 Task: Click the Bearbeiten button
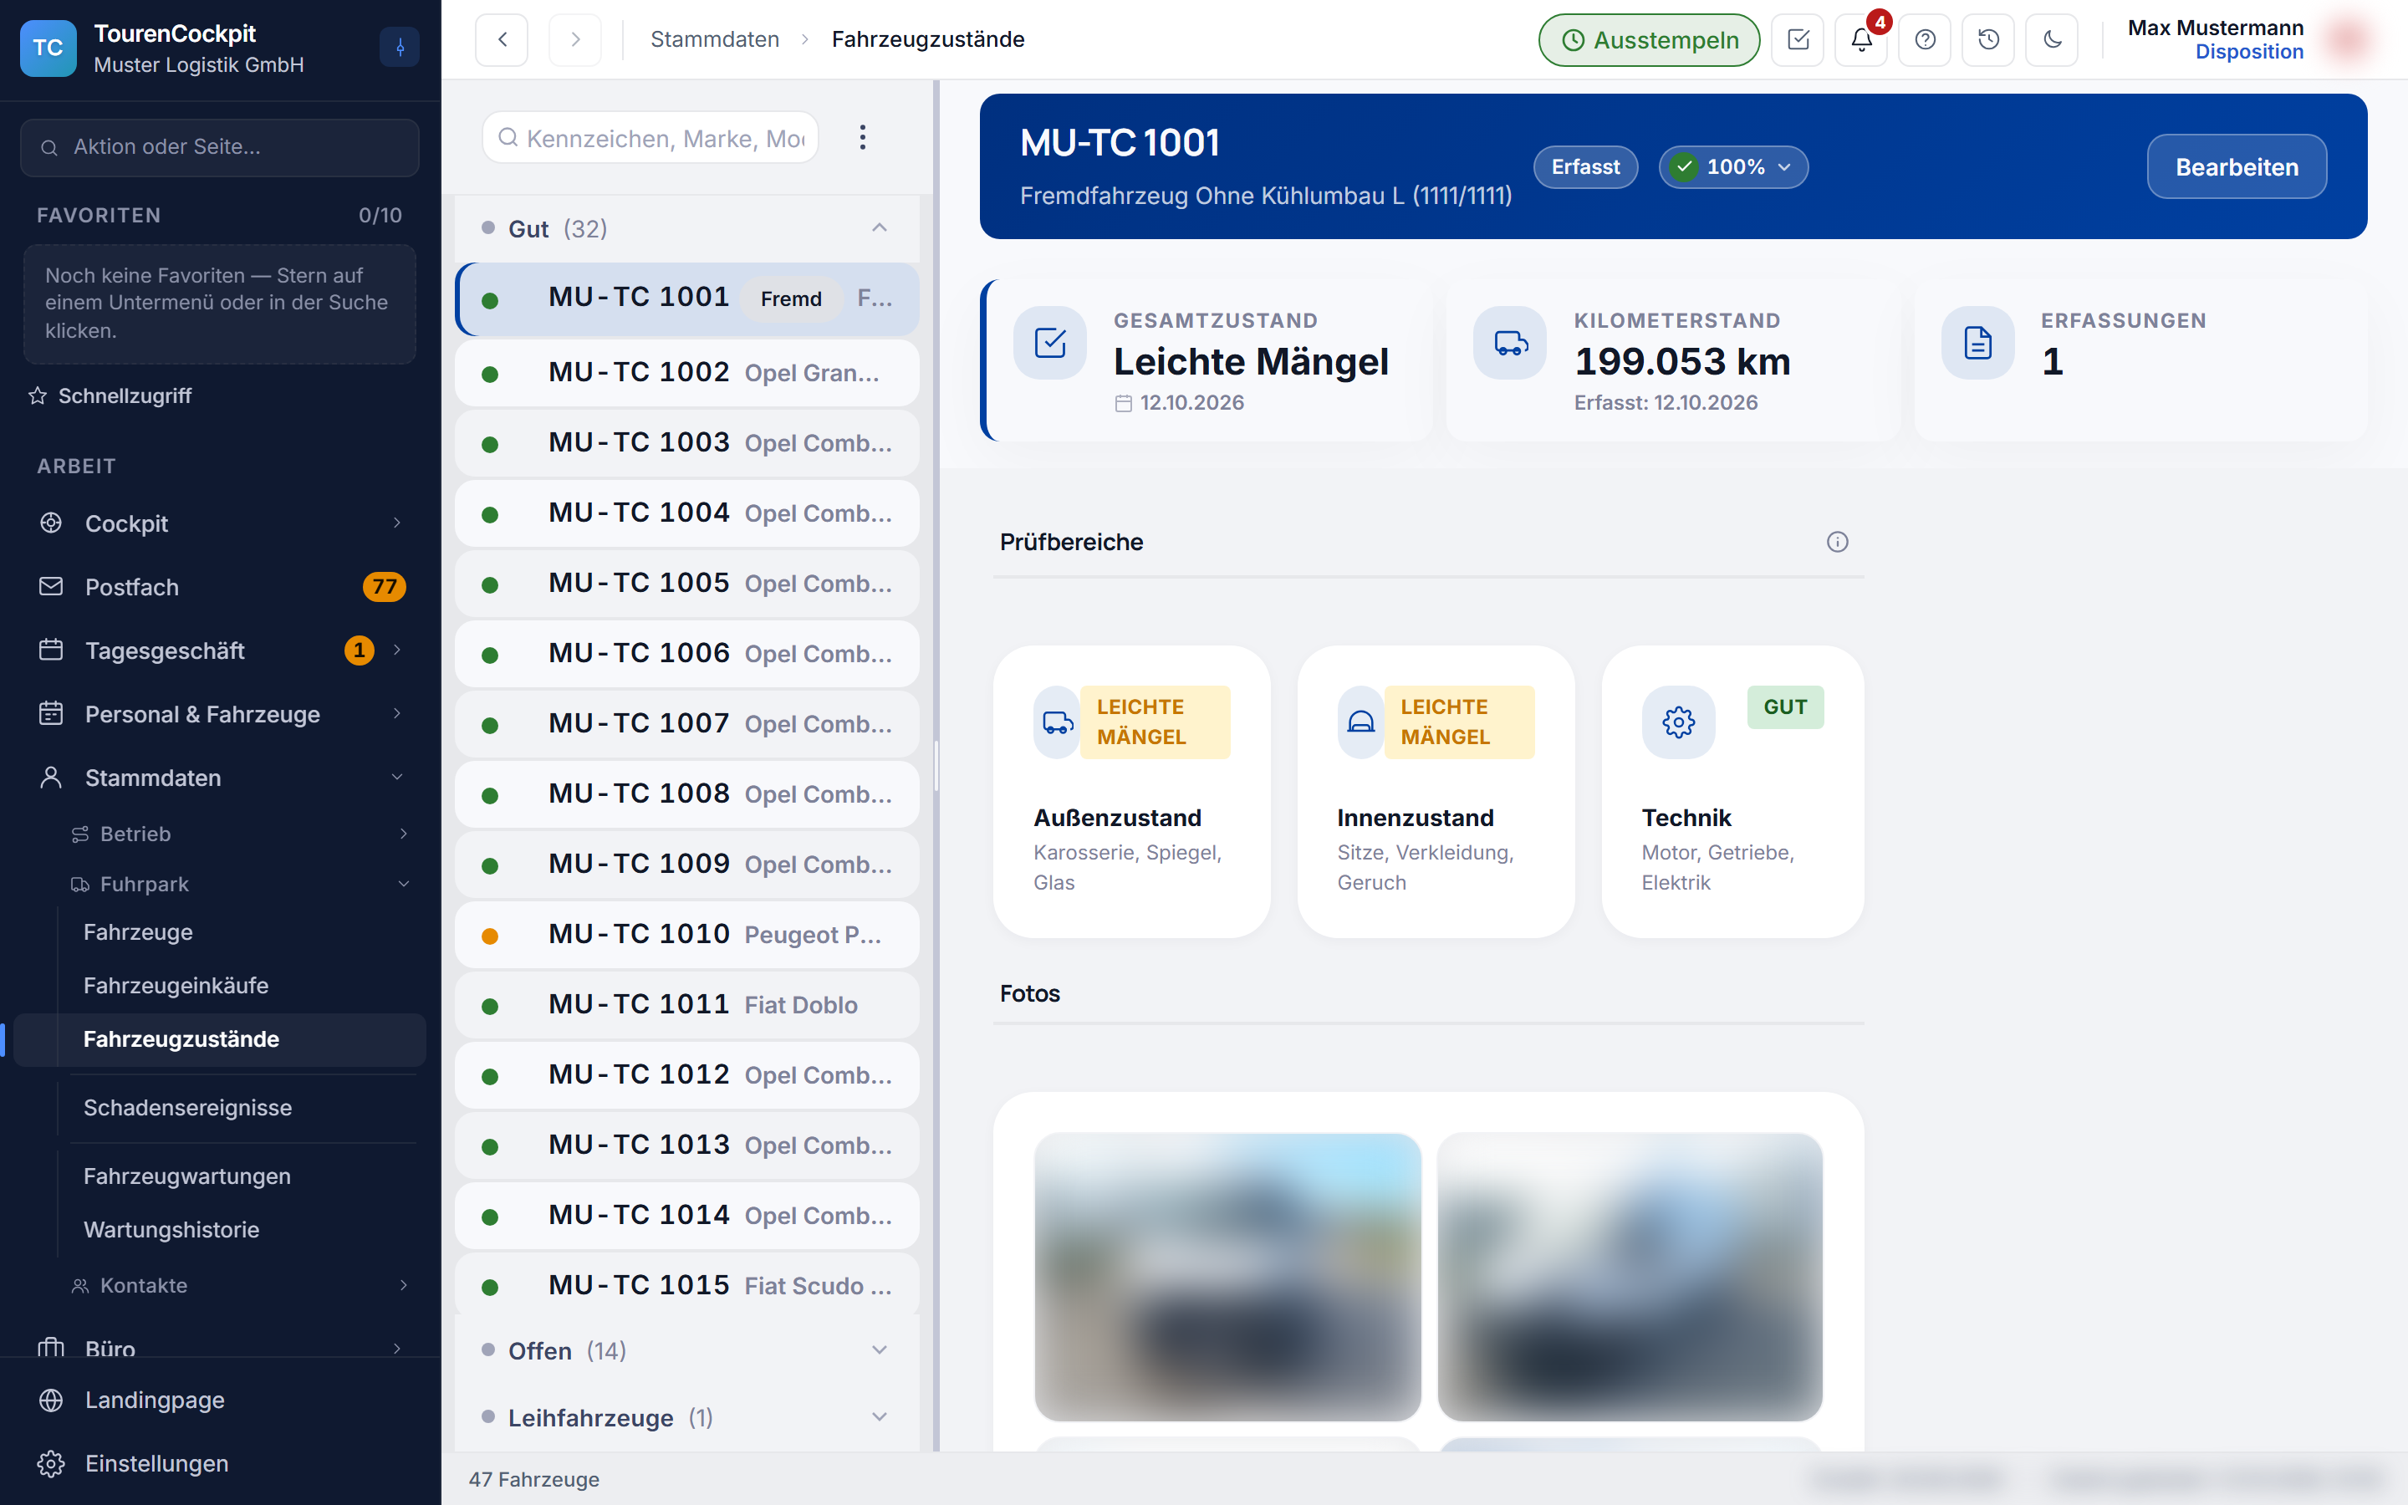coord(2236,166)
